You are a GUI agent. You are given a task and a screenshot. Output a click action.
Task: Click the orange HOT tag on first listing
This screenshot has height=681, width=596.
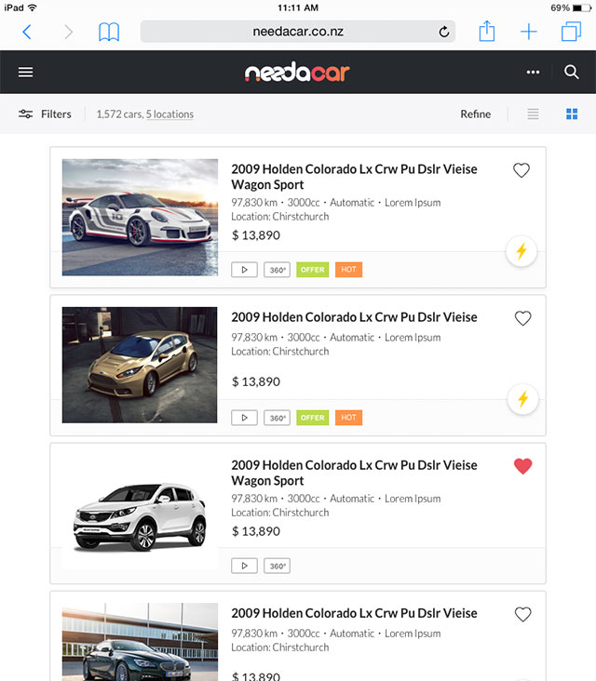click(x=348, y=270)
